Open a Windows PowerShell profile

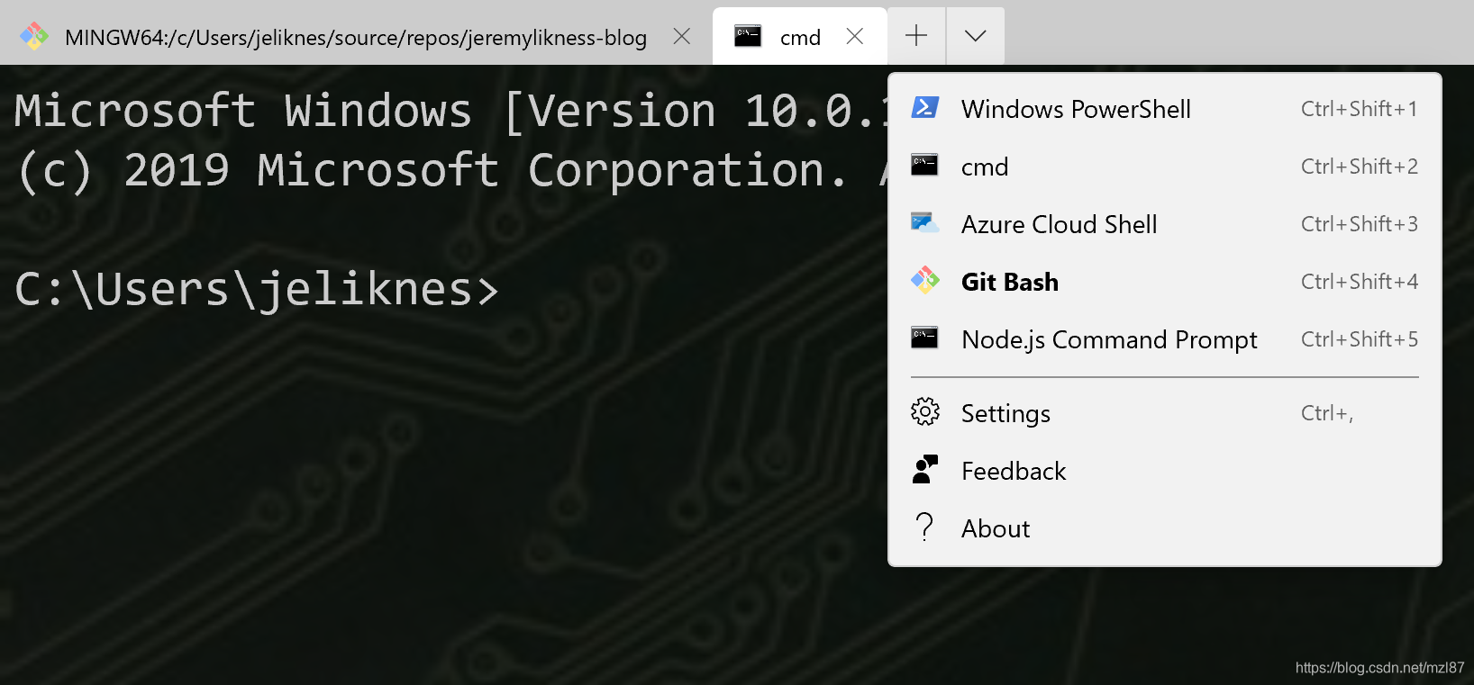click(x=1165, y=109)
